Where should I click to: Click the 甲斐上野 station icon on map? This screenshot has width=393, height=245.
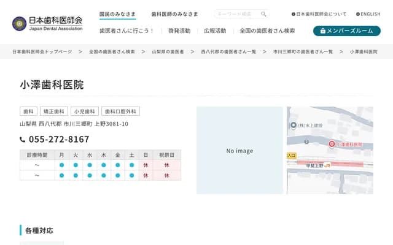coord(328,165)
